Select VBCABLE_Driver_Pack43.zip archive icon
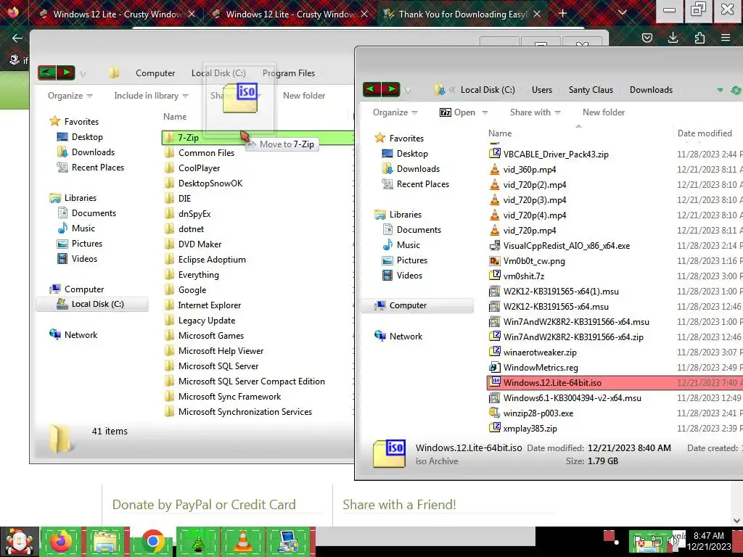This screenshot has width=743, height=557. (x=495, y=154)
